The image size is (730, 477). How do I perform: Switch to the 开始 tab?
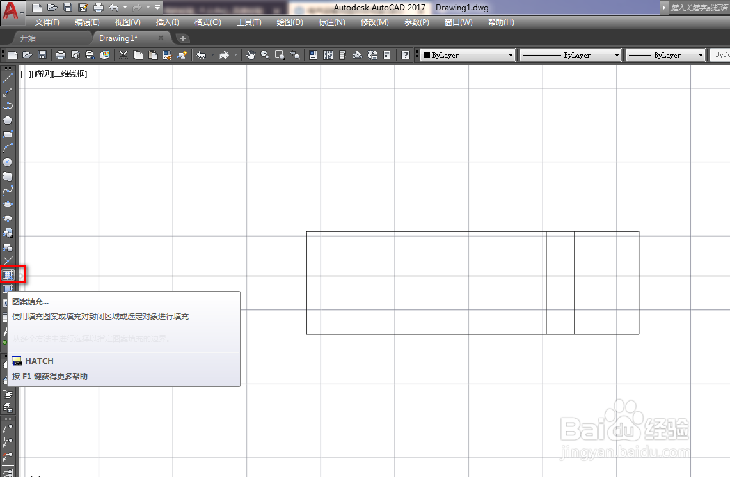(28, 38)
